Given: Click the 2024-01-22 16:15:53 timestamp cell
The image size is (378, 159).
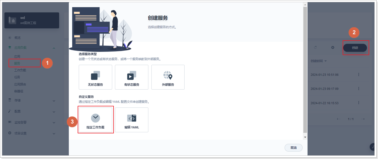Looking at the screenshot, I should click(324, 103).
